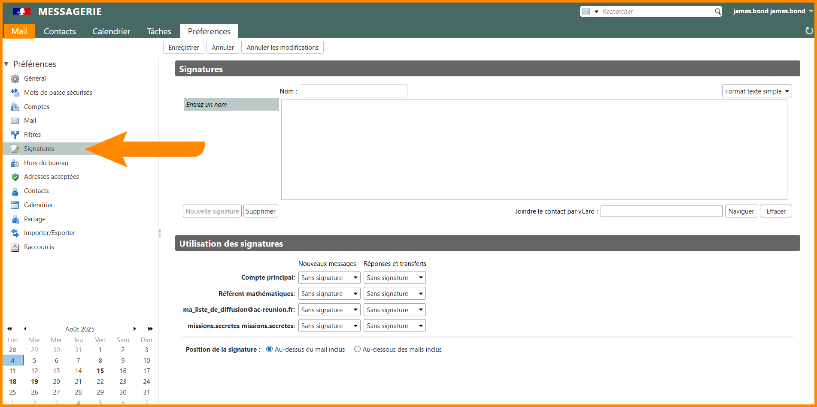Click the refresh icon at top right
The height and width of the screenshot is (407, 817).
click(809, 31)
